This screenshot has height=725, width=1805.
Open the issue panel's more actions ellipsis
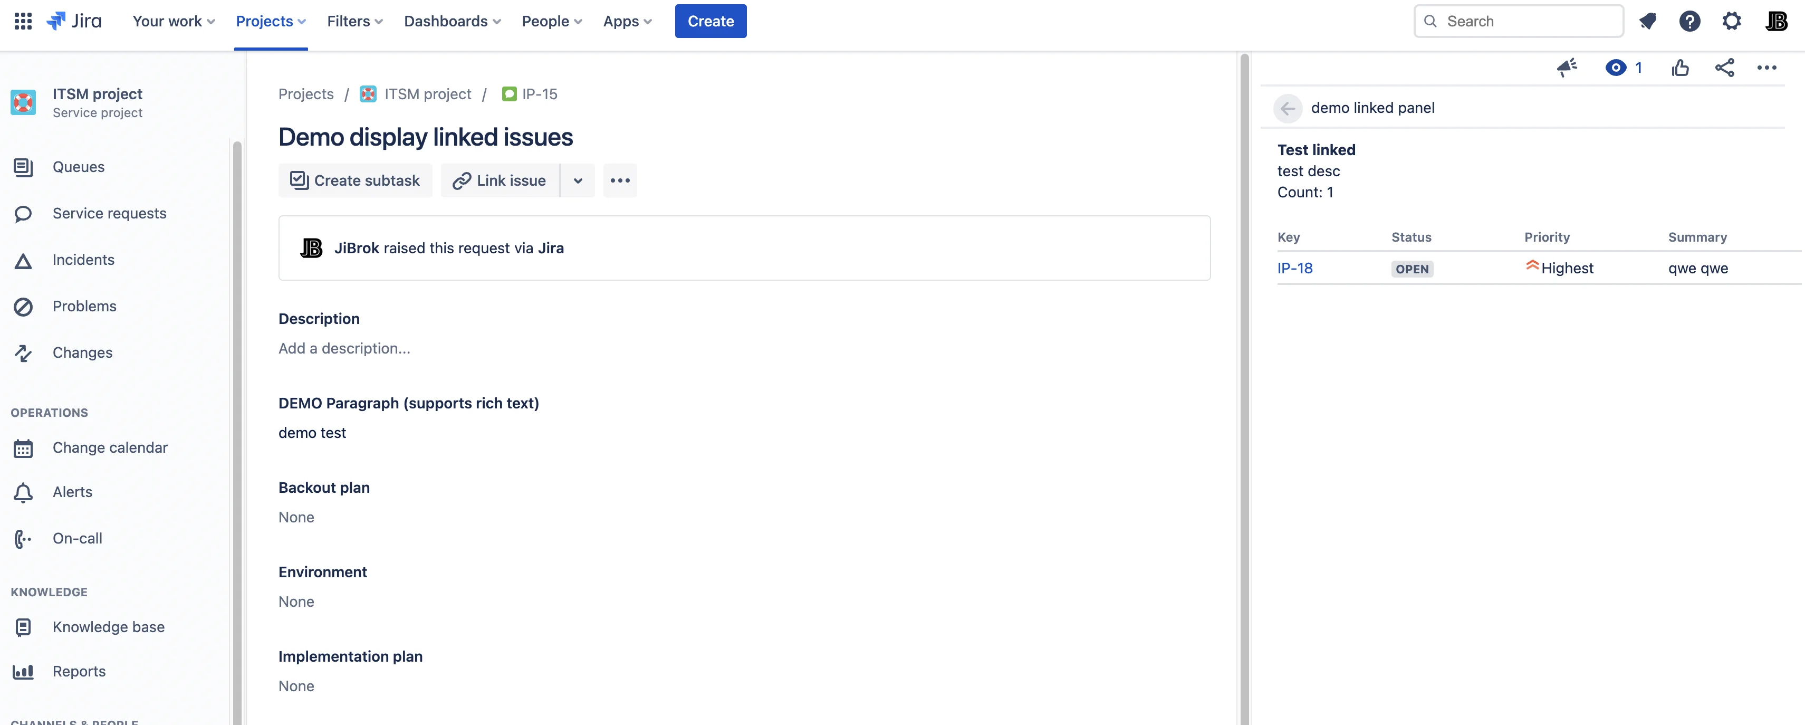pyautogui.click(x=1766, y=68)
